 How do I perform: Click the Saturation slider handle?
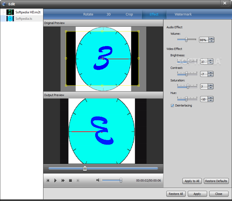(188, 86)
